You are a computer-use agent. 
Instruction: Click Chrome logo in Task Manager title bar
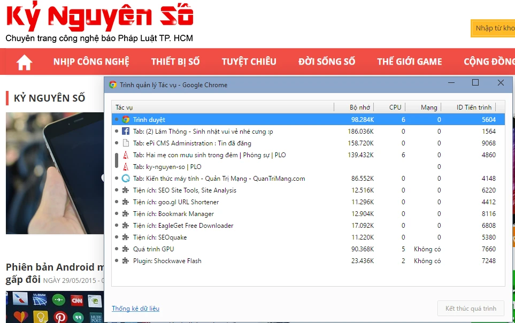point(113,84)
